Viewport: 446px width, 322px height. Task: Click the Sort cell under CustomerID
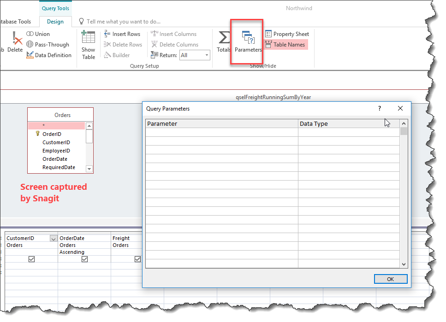click(31, 252)
